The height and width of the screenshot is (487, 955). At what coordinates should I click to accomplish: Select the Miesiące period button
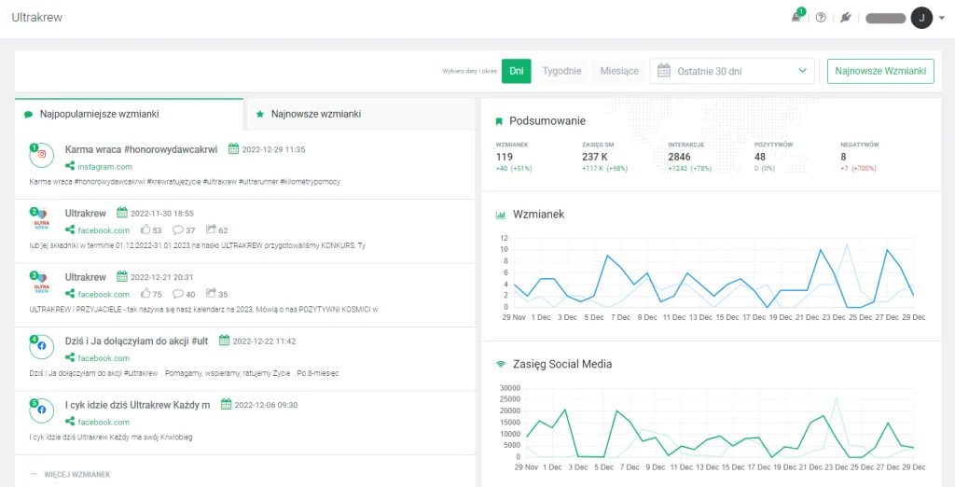click(619, 71)
